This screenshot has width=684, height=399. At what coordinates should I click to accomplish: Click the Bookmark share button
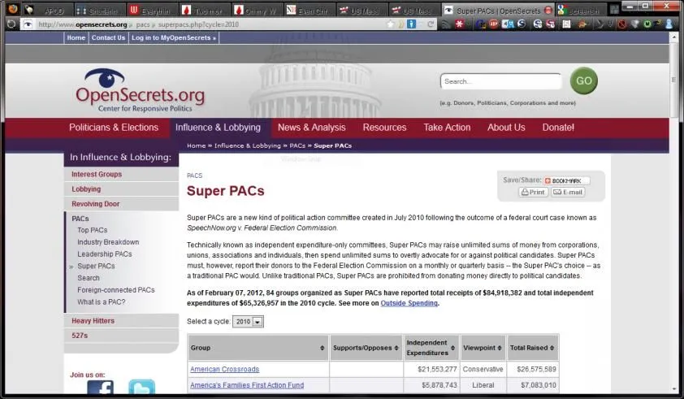[566, 180]
